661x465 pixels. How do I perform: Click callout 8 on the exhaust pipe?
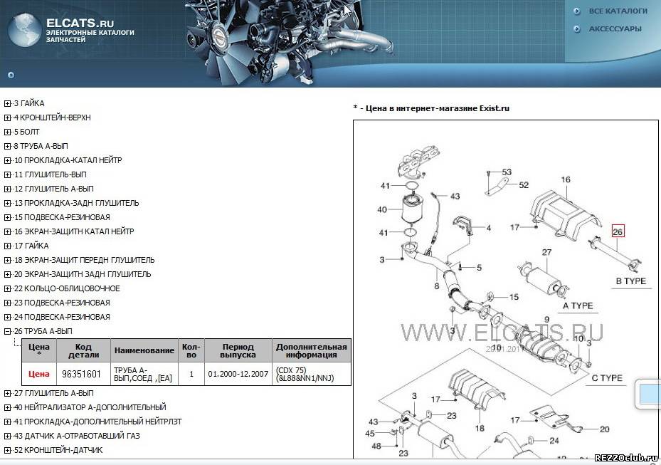(437, 286)
